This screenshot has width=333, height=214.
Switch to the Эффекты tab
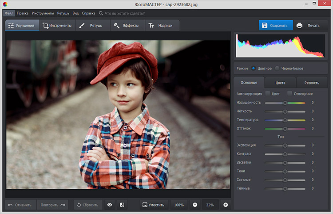(x=126, y=26)
